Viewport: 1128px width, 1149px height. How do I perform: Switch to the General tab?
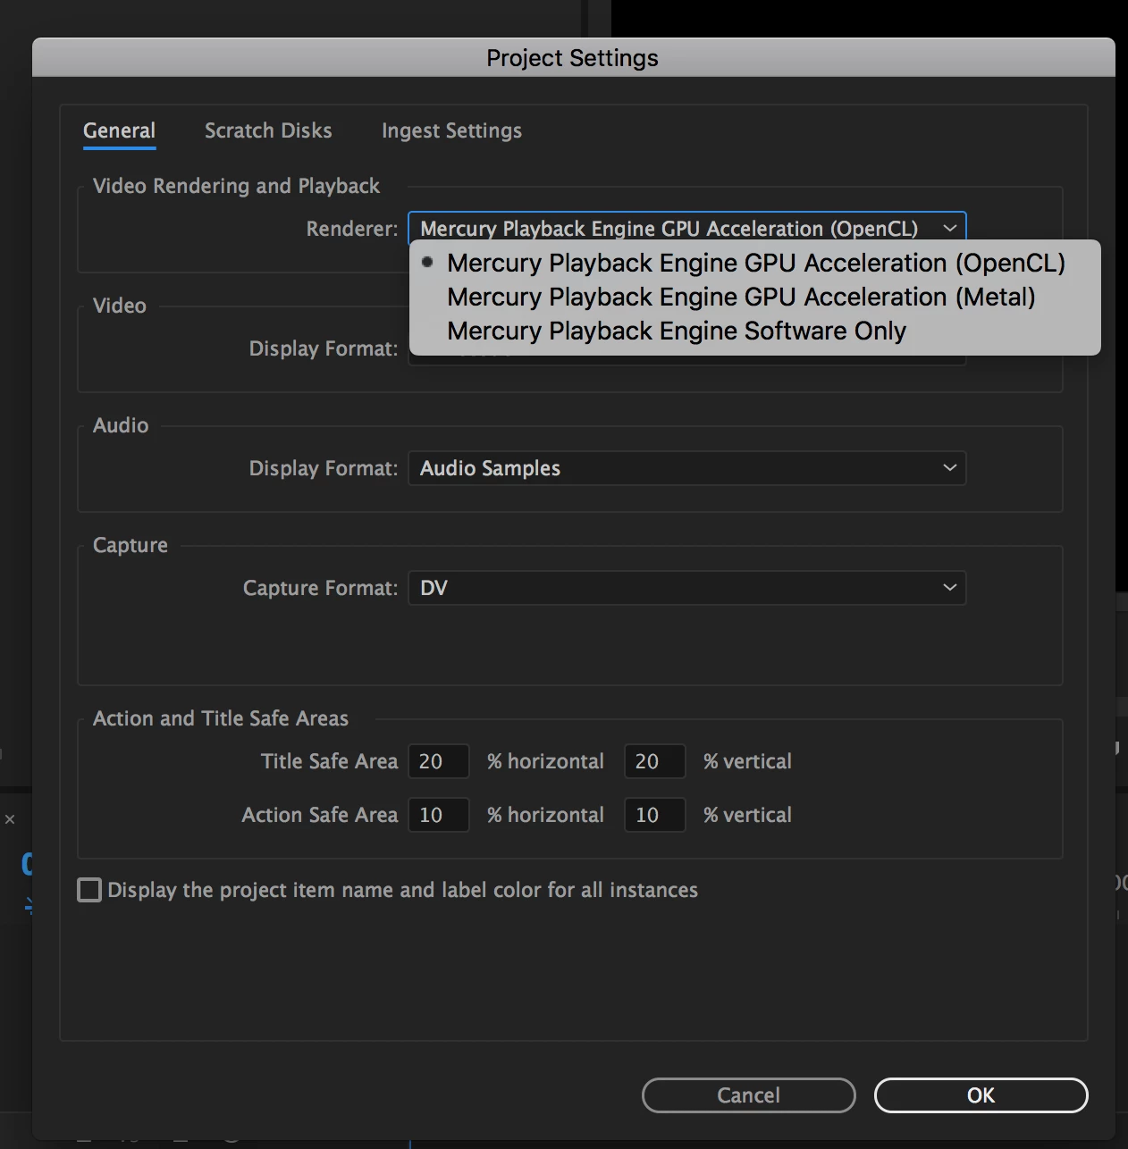coord(119,130)
